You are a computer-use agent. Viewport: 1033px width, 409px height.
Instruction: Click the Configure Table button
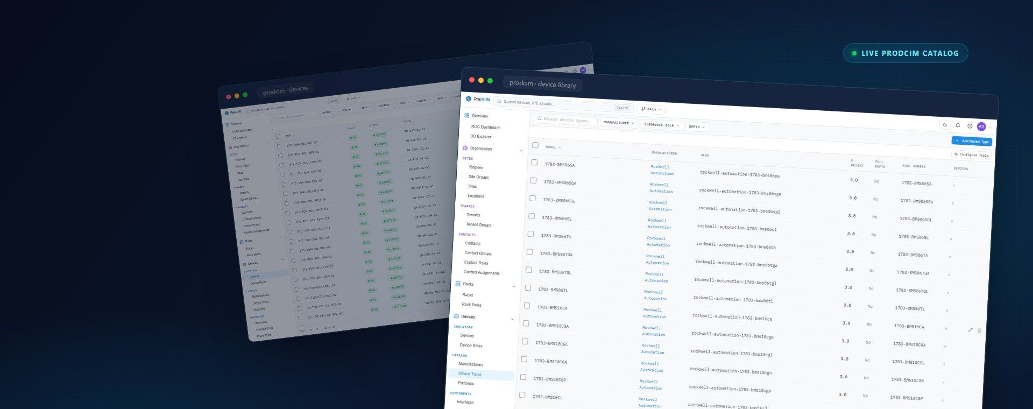[x=971, y=154]
